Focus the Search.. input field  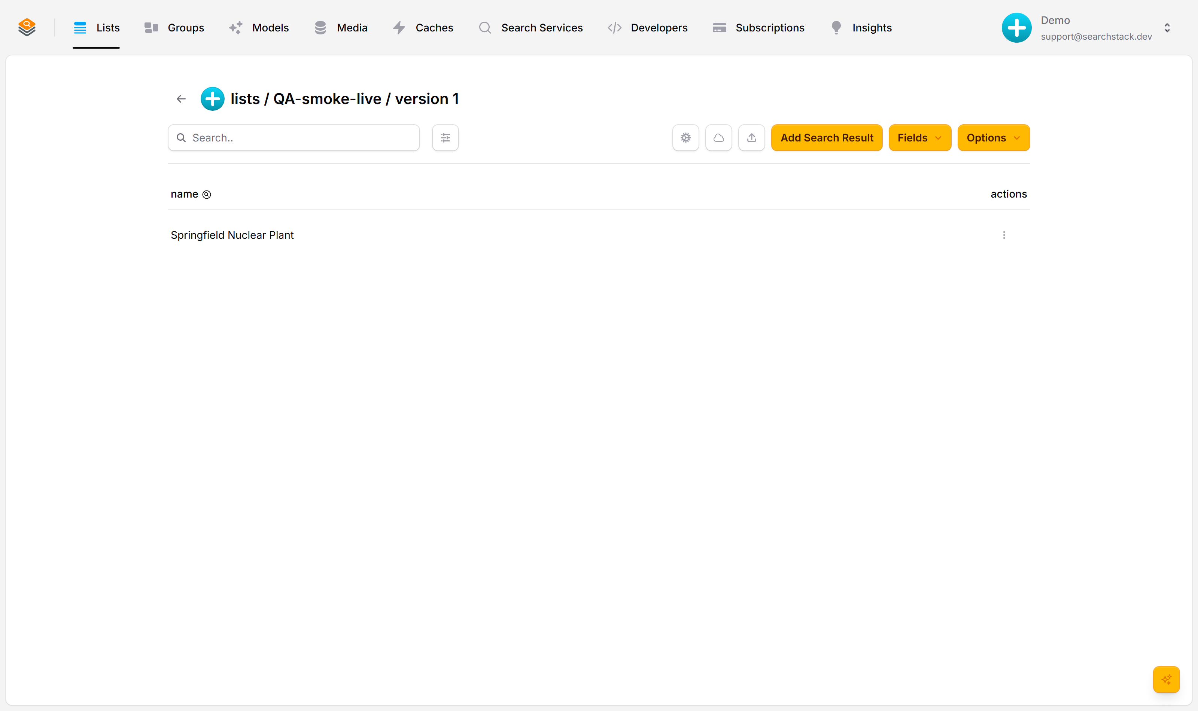pyautogui.click(x=294, y=138)
